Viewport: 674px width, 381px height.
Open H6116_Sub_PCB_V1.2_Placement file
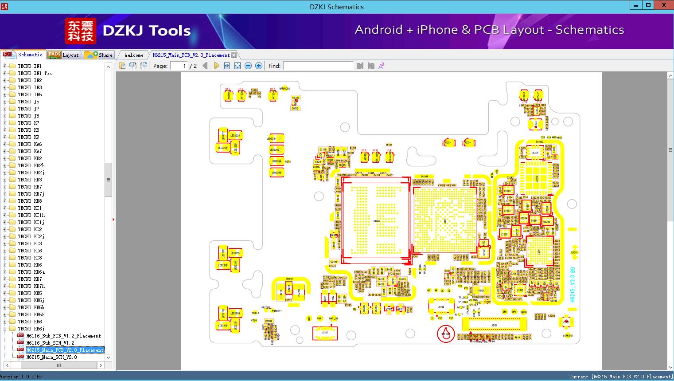click(x=63, y=336)
